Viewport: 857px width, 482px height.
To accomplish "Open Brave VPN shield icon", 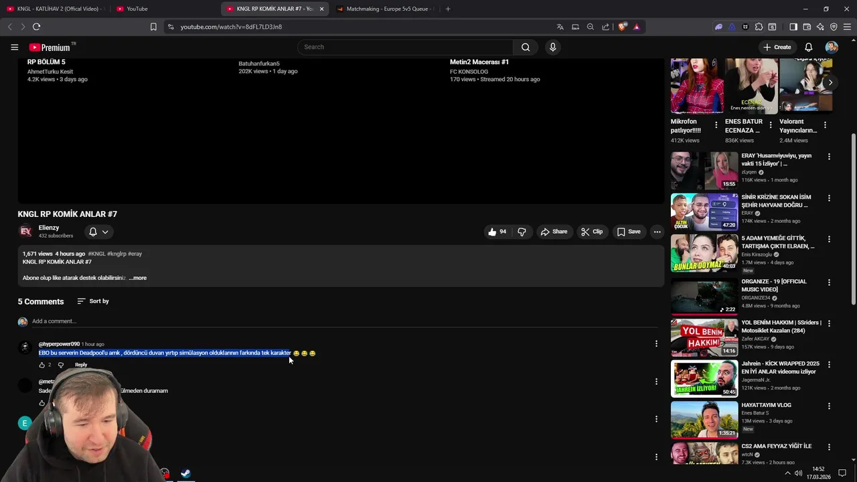I will pos(834,27).
